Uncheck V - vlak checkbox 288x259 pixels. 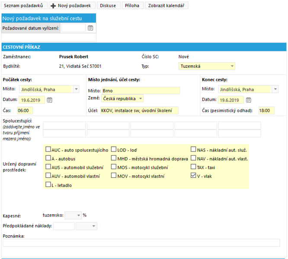click(x=193, y=175)
